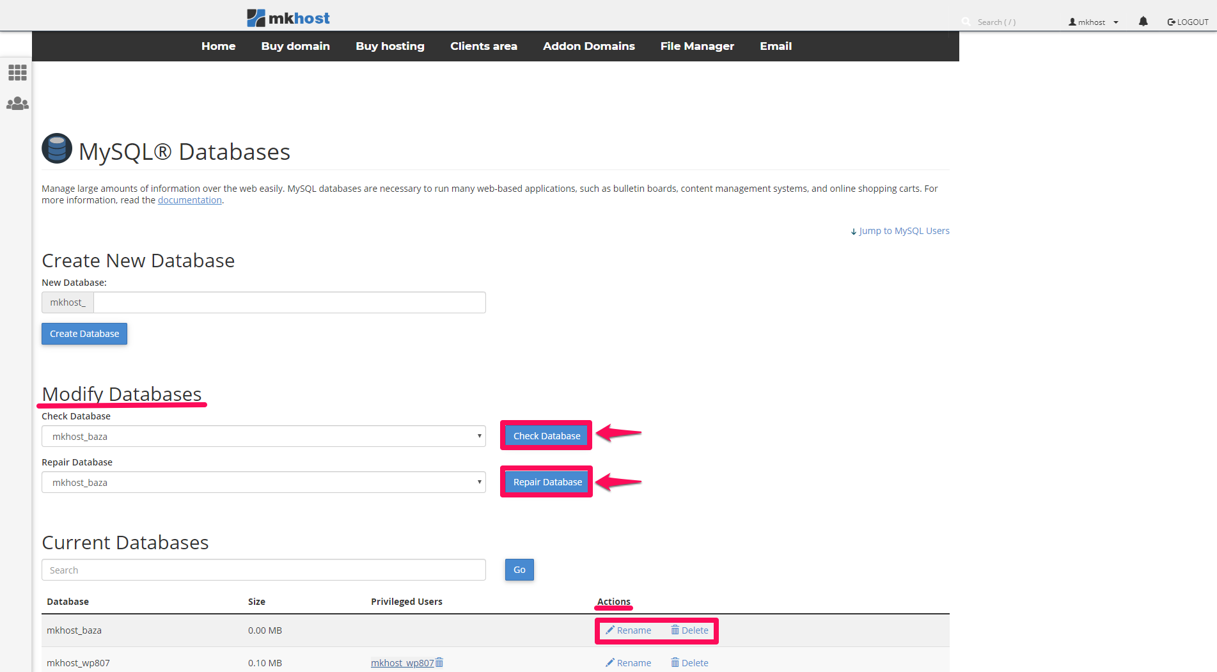Delete the mkhost_baza database
1217x672 pixels.
(689, 630)
